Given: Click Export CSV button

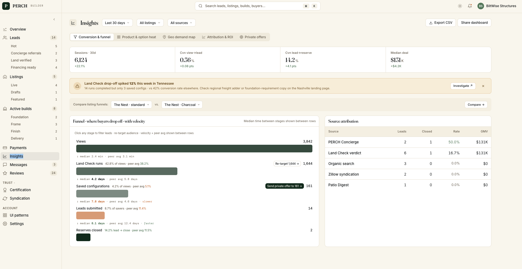Looking at the screenshot, I should [441, 23].
